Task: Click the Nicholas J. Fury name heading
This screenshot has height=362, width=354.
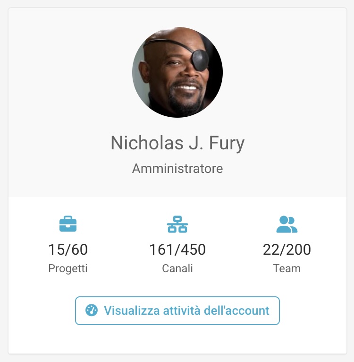Action: click(x=177, y=143)
